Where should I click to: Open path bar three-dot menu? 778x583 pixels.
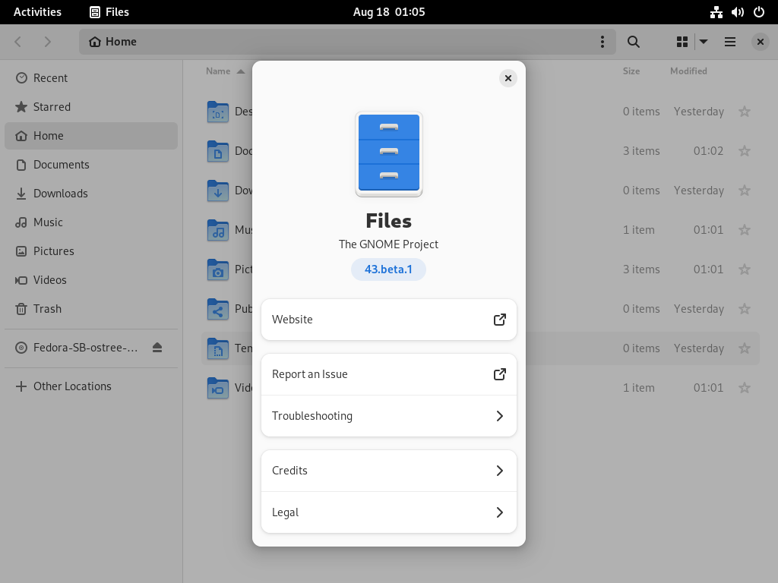602,42
